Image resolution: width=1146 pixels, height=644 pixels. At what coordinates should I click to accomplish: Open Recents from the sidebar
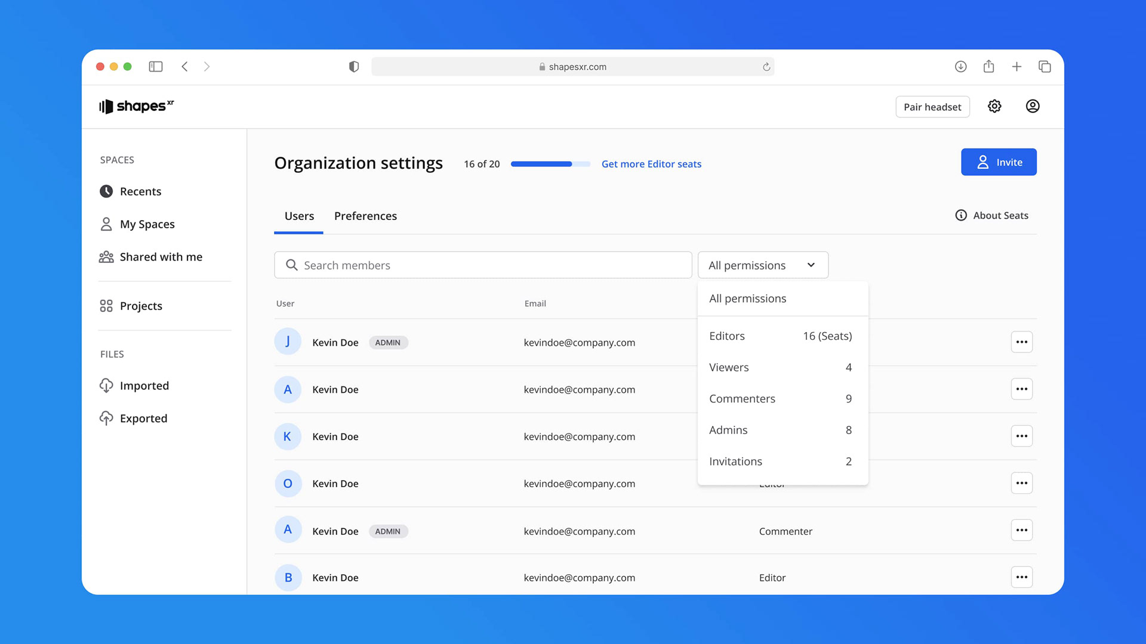pos(140,191)
